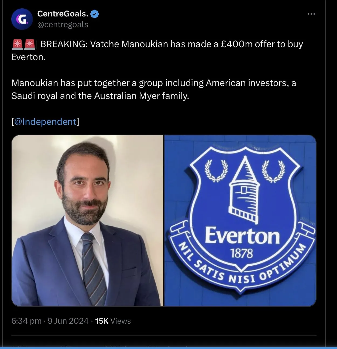The width and height of the screenshot is (337, 349).
Task: Click the 6:34 pm timestamp
Action: point(26,321)
